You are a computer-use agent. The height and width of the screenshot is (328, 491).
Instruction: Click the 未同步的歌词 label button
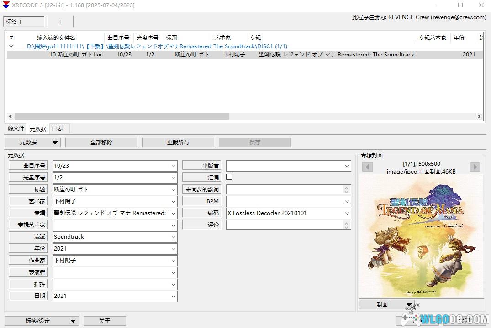(x=202, y=190)
